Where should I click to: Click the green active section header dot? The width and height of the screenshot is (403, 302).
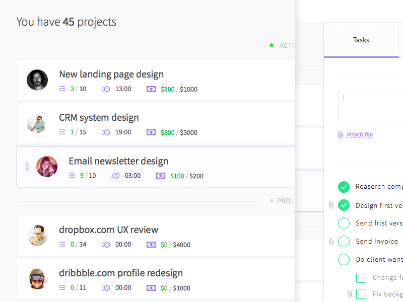point(272,45)
